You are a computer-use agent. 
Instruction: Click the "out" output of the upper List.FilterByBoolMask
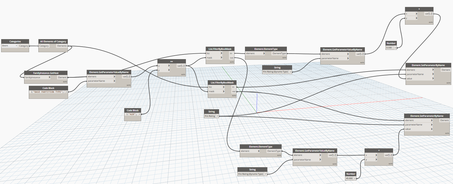coord(231,58)
